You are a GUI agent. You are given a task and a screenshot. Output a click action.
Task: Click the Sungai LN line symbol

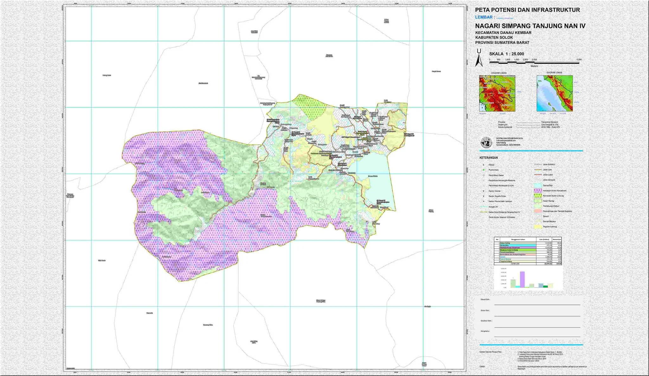pyautogui.click(x=484, y=207)
